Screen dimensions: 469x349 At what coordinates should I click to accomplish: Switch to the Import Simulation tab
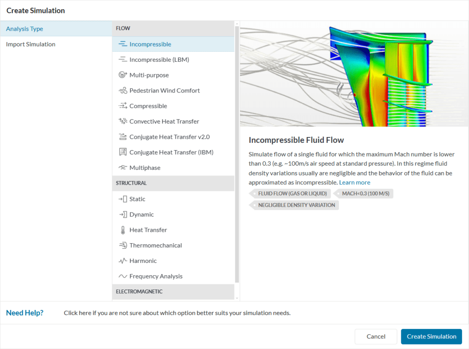click(x=31, y=44)
